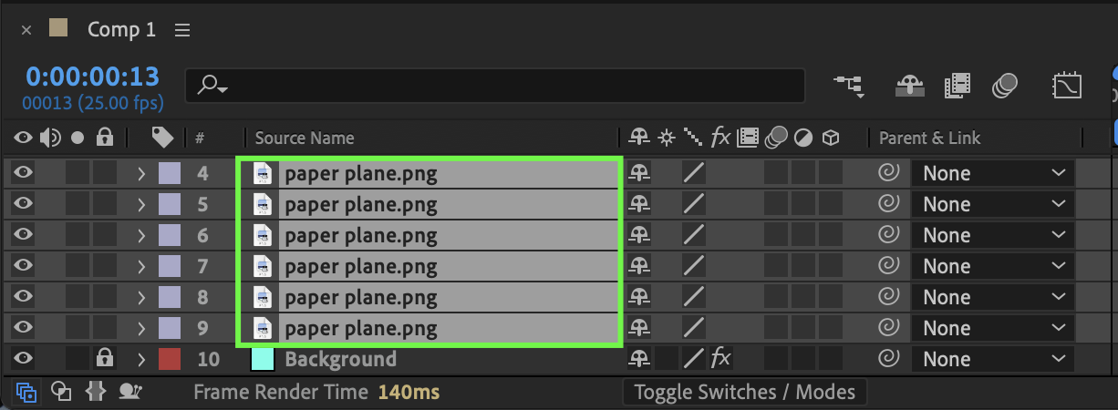Click Toggle Switches / Modes button
1118x410 pixels.
(744, 393)
